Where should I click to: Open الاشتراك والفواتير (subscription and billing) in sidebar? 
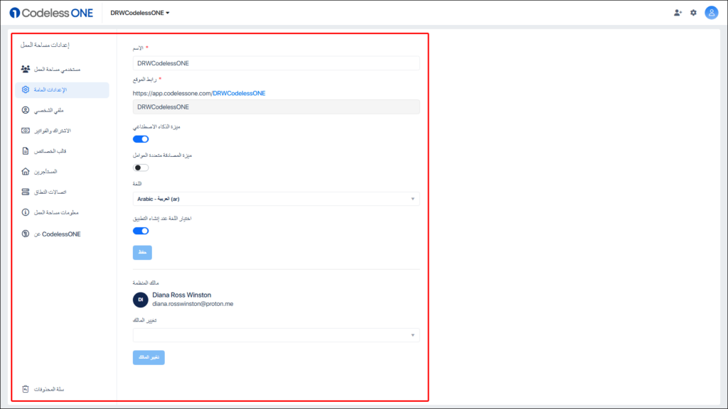pos(63,131)
